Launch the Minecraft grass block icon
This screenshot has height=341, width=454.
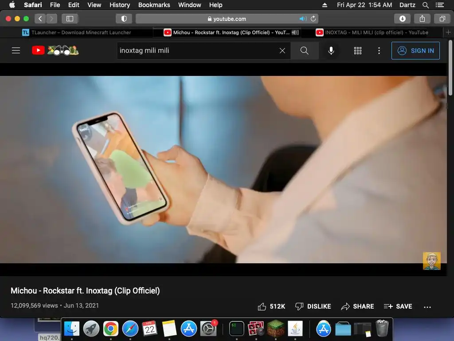pyautogui.click(x=276, y=329)
